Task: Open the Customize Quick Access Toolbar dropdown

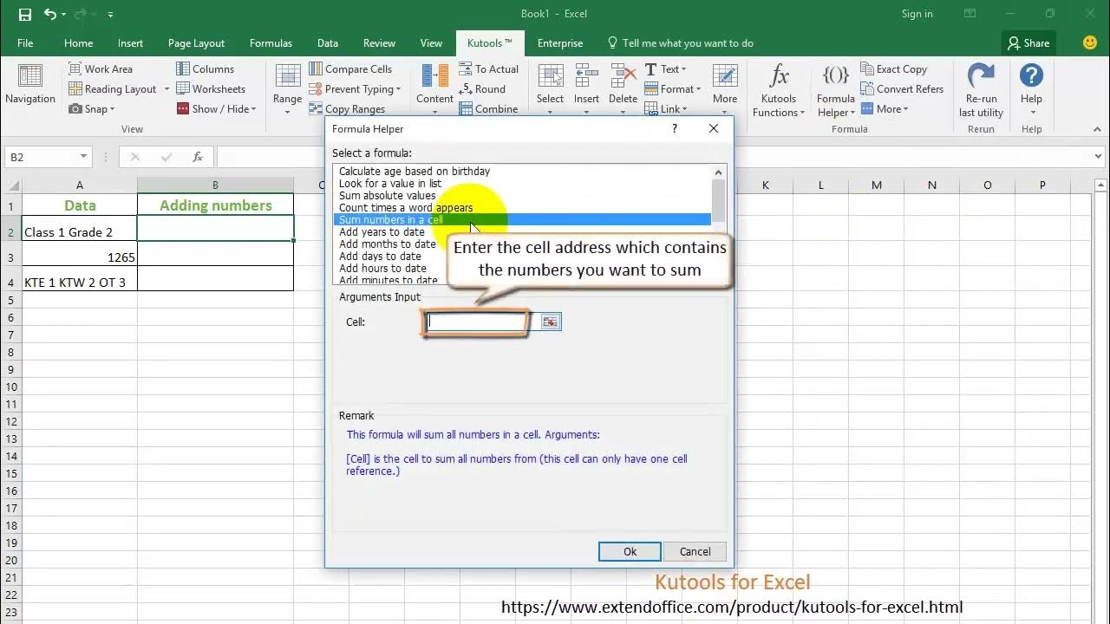Action: click(111, 15)
